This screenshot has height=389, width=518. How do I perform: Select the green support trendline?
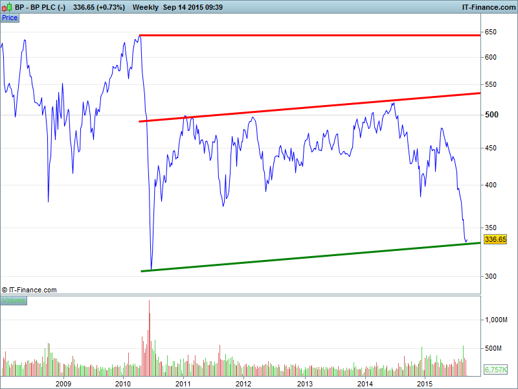click(311, 257)
